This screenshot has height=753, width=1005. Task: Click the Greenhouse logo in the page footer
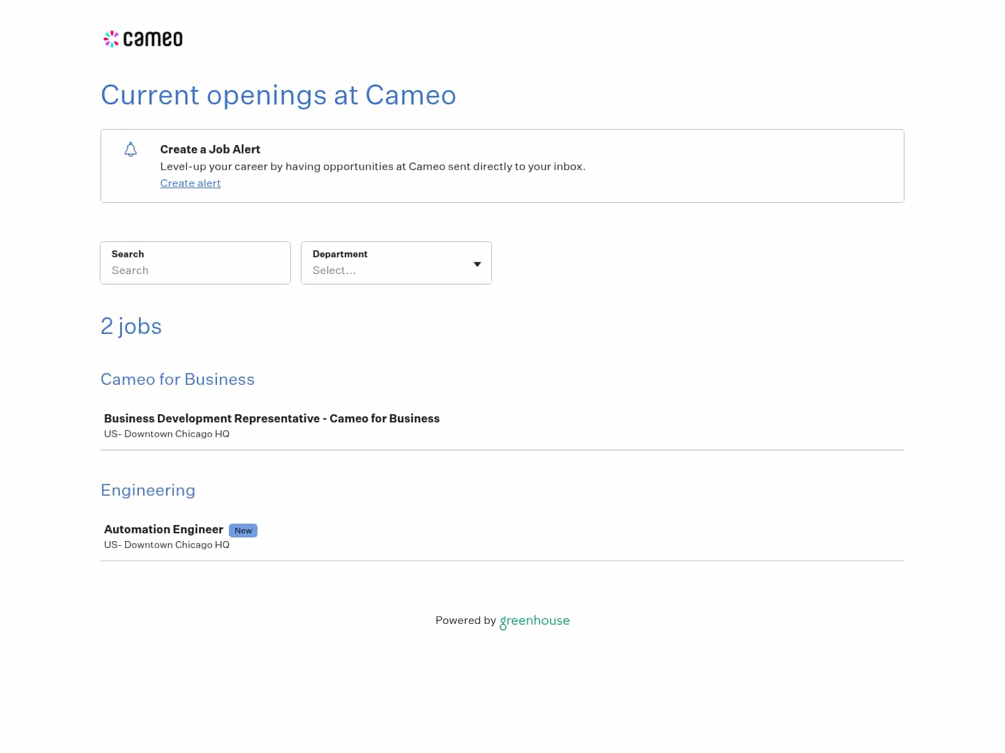pos(535,621)
